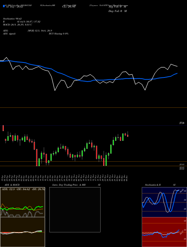
Task: Click the 'Intra Day Trading Price & MR SI' title
Action: (x=76, y=185)
